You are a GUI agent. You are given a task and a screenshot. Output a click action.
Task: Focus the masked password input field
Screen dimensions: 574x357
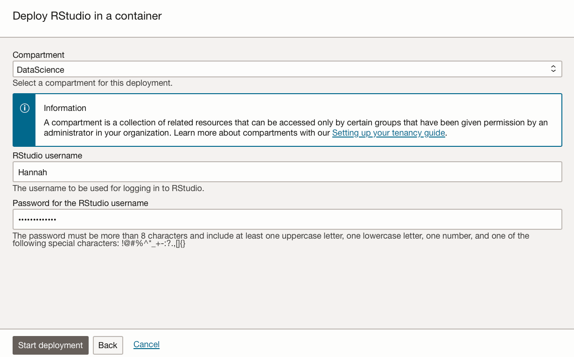pyautogui.click(x=287, y=219)
